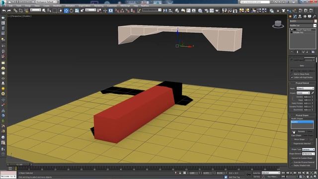Open Edit Named Selection Sets
318x179 pixels.
[139, 10]
